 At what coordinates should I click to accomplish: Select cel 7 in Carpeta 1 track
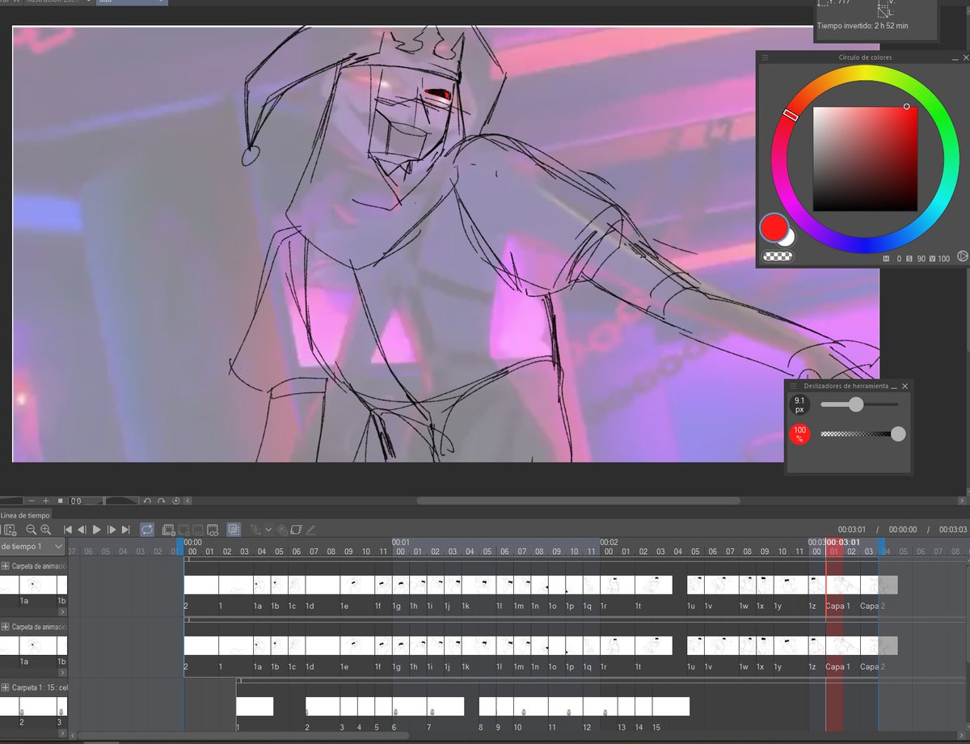point(445,706)
